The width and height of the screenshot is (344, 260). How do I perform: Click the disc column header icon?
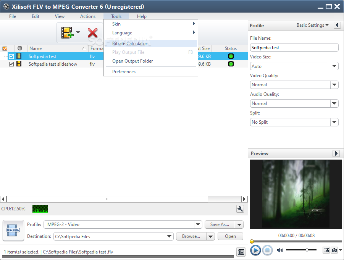(20, 48)
